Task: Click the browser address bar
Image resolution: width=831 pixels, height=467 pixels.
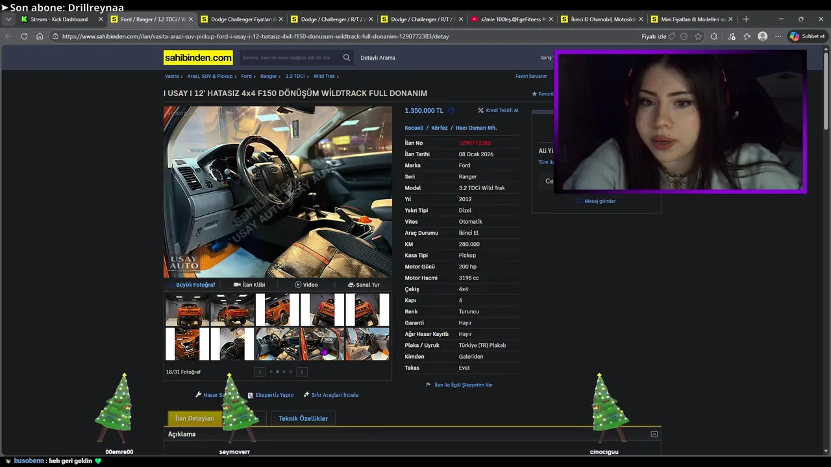Action: [344, 36]
